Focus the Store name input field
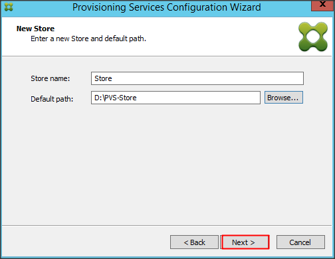This screenshot has width=335, height=259. point(197,78)
